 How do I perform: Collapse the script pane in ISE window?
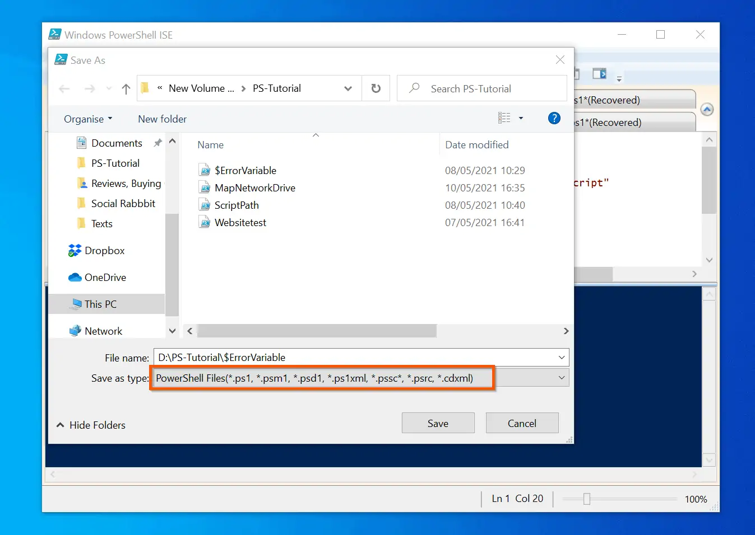click(x=707, y=110)
